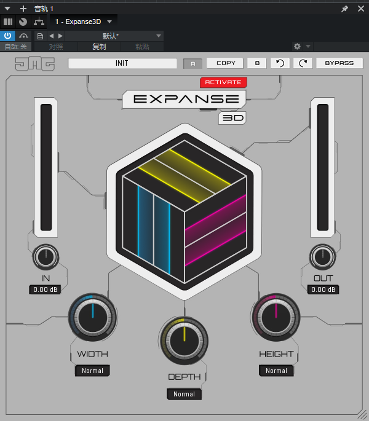Viewport: 369px width, 421px height.
Task: Open the preset file document icon
Action: pyautogui.click(x=40, y=36)
